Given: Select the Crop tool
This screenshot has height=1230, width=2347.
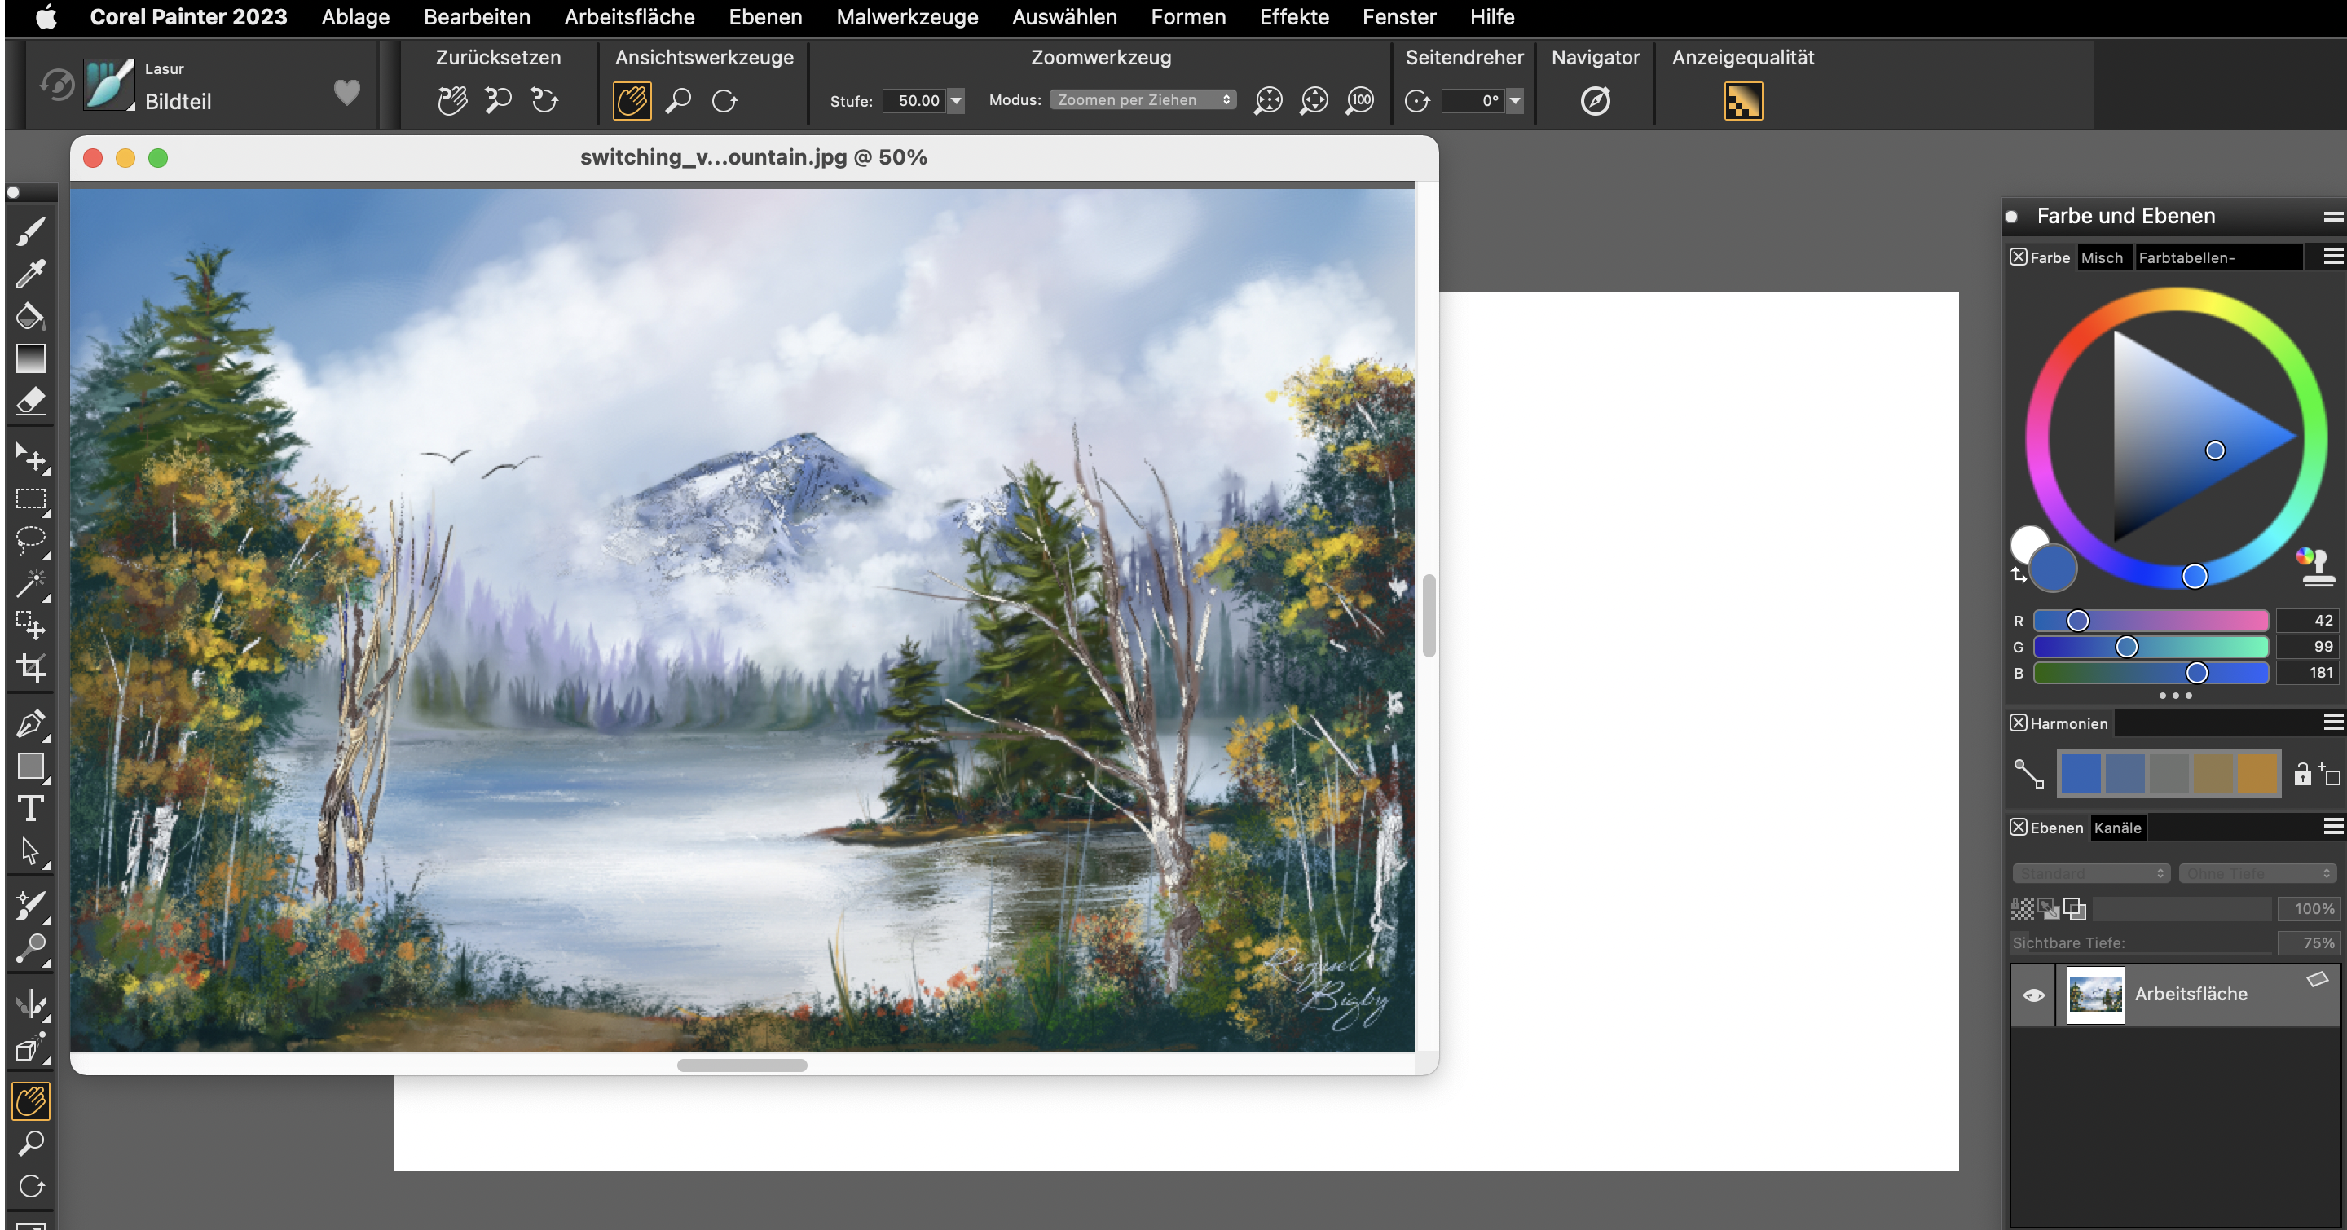Looking at the screenshot, I should point(30,668).
